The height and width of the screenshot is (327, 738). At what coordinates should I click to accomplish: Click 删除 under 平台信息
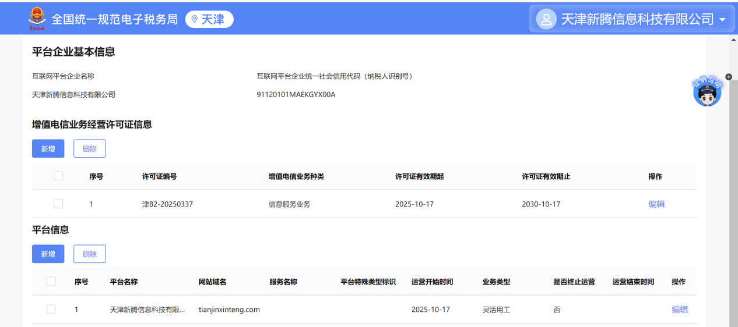(x=90, y=254)
